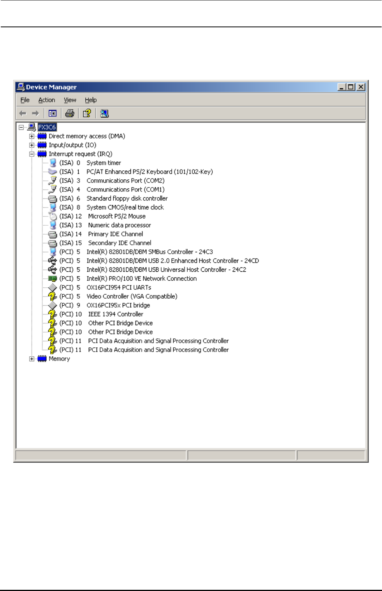Click the Microsoft PS/2 Mouse icon
The width and height of the screenshot is (382, 591).
[53, 216]
